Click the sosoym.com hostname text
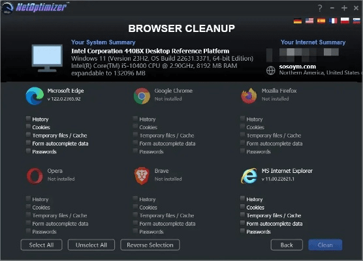 click(x=298, y=67)
